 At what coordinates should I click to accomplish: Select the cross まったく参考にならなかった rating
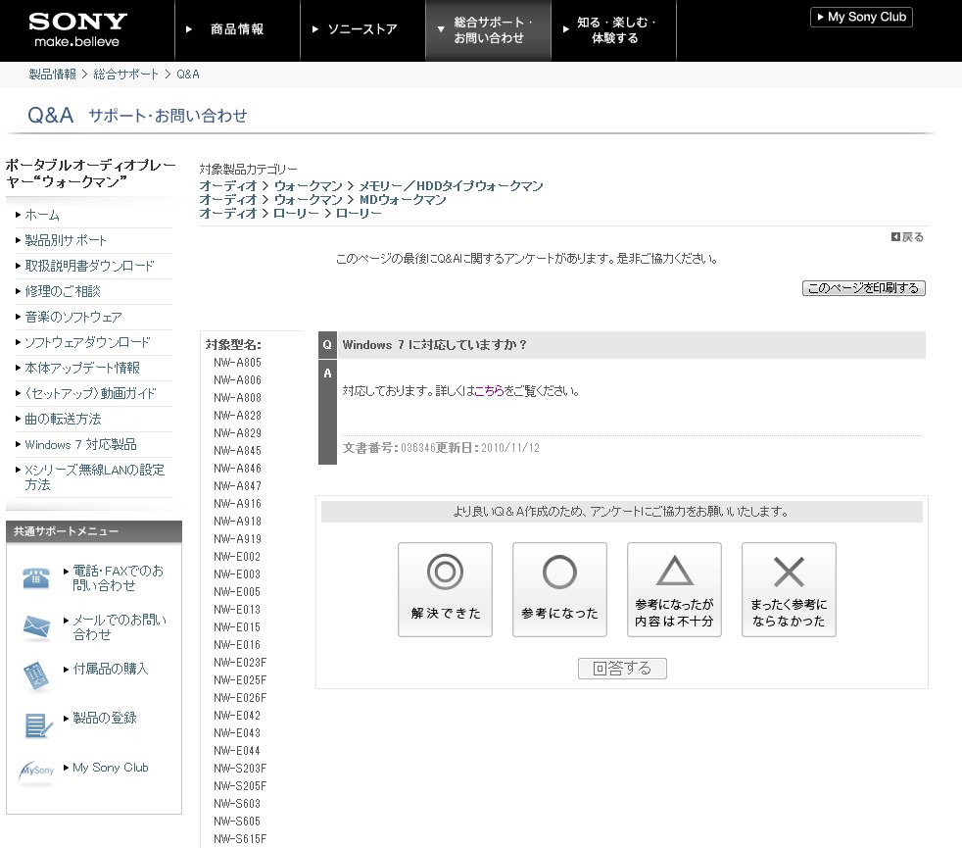click(789, 589)
